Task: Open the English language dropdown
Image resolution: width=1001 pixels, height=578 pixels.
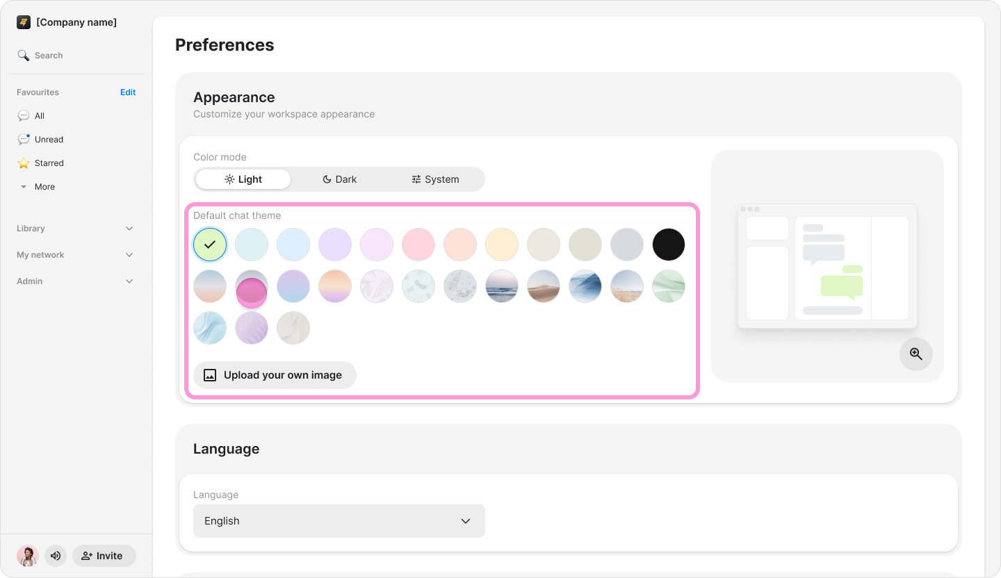Action: [x=339, y=521]
